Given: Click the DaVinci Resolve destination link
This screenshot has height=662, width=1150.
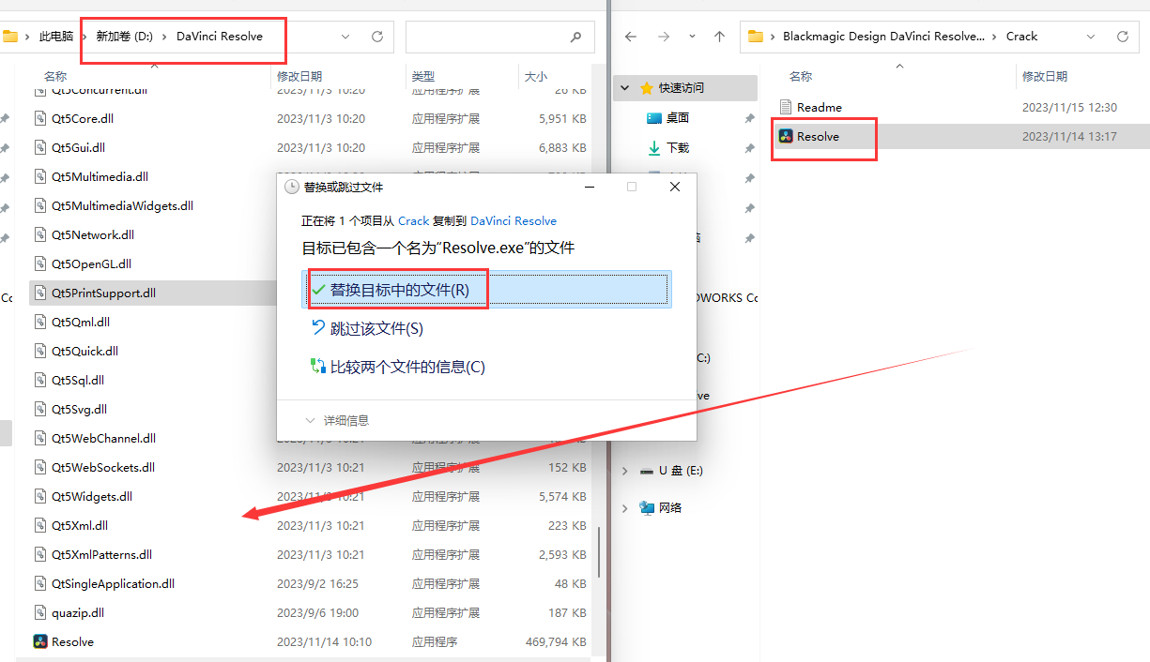Looking at the screenshot, I should 513,221.
